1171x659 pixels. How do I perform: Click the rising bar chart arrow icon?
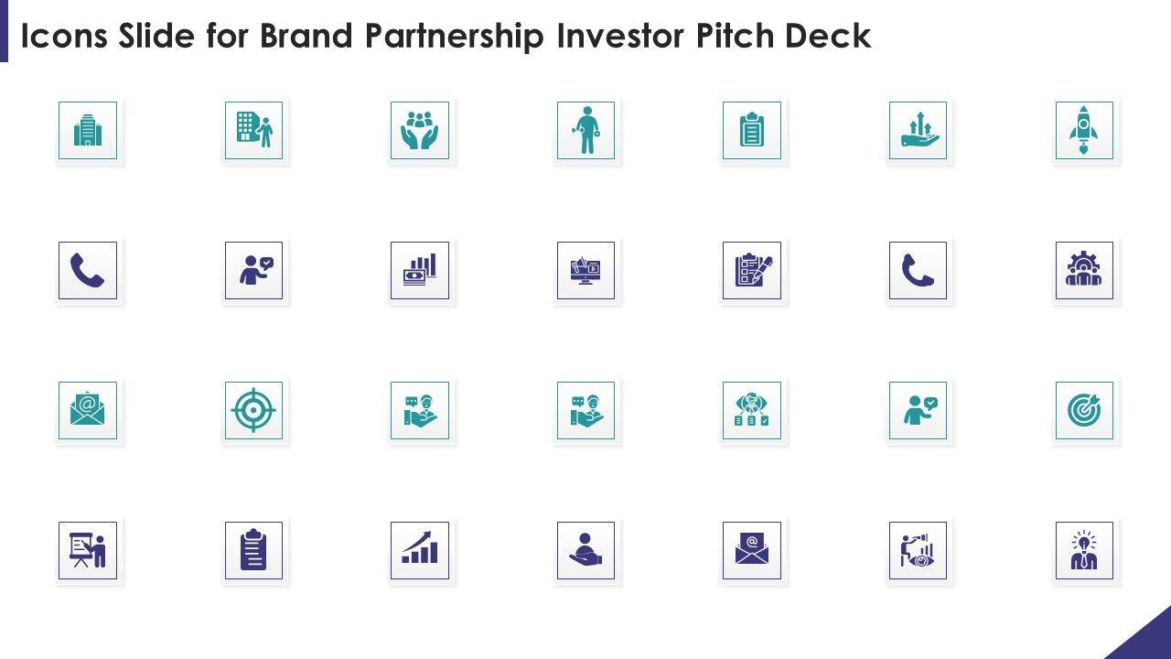pos(420,551)
